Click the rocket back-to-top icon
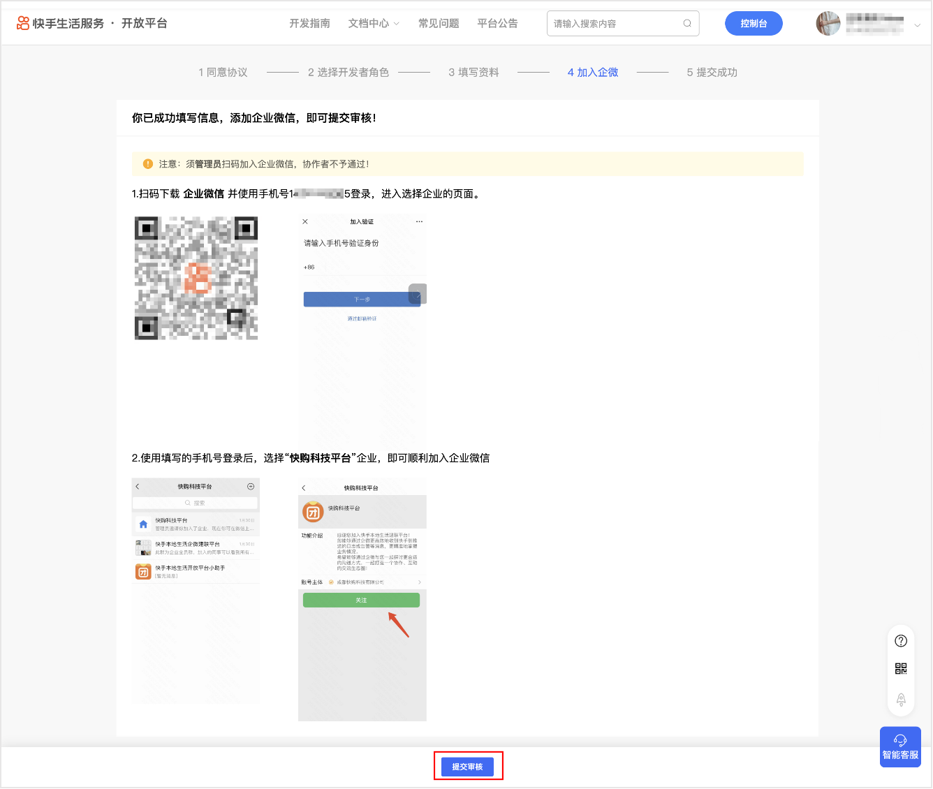This screenshot has width=933, height=789. 901,699
